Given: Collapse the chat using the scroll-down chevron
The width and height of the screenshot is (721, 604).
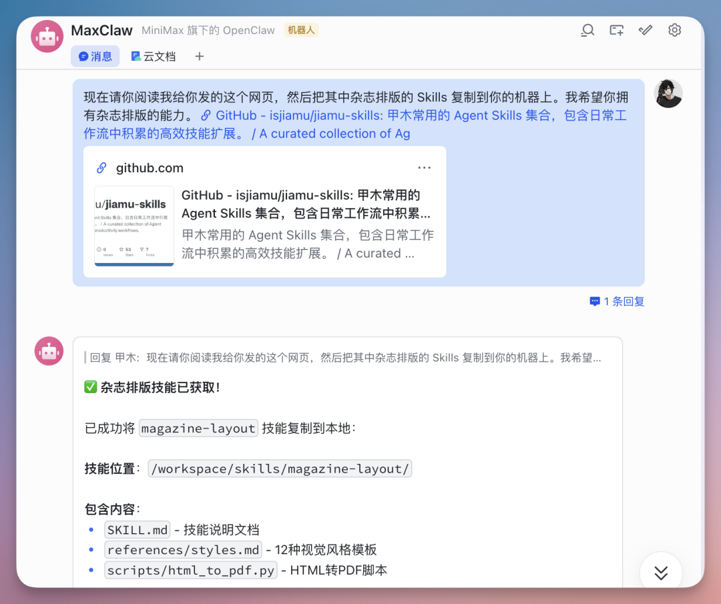Looking at the screenshot, I should pyautogui.click(x=661, y=573).
